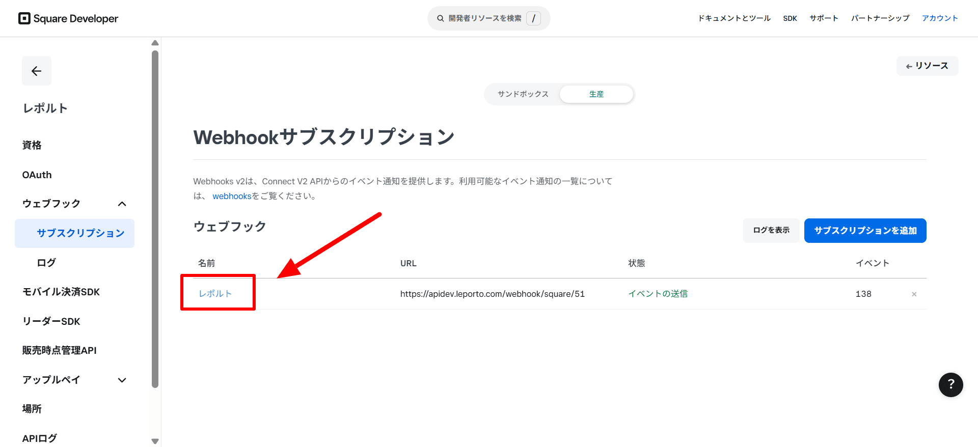Select リーダーSDK in sidebar
Image resolution: width=978 pixels, height=447 pixels.
click(51, 321)
